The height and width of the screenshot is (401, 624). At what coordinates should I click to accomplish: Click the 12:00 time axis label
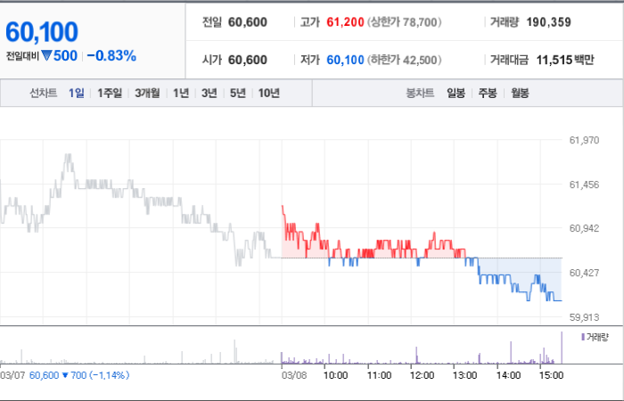point(422,375)
